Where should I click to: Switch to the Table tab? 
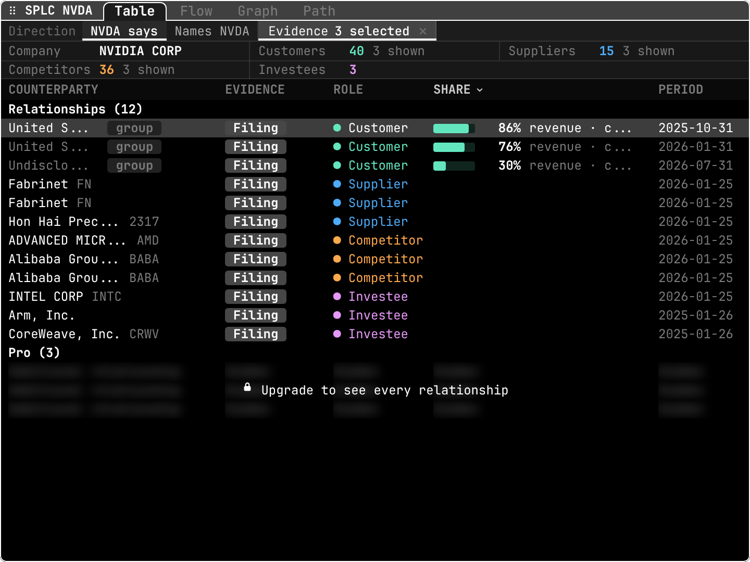[135, 11]
